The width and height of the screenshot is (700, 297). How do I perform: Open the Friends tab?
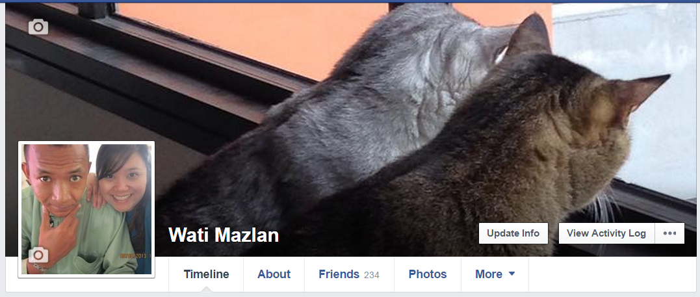click(349, 274)
